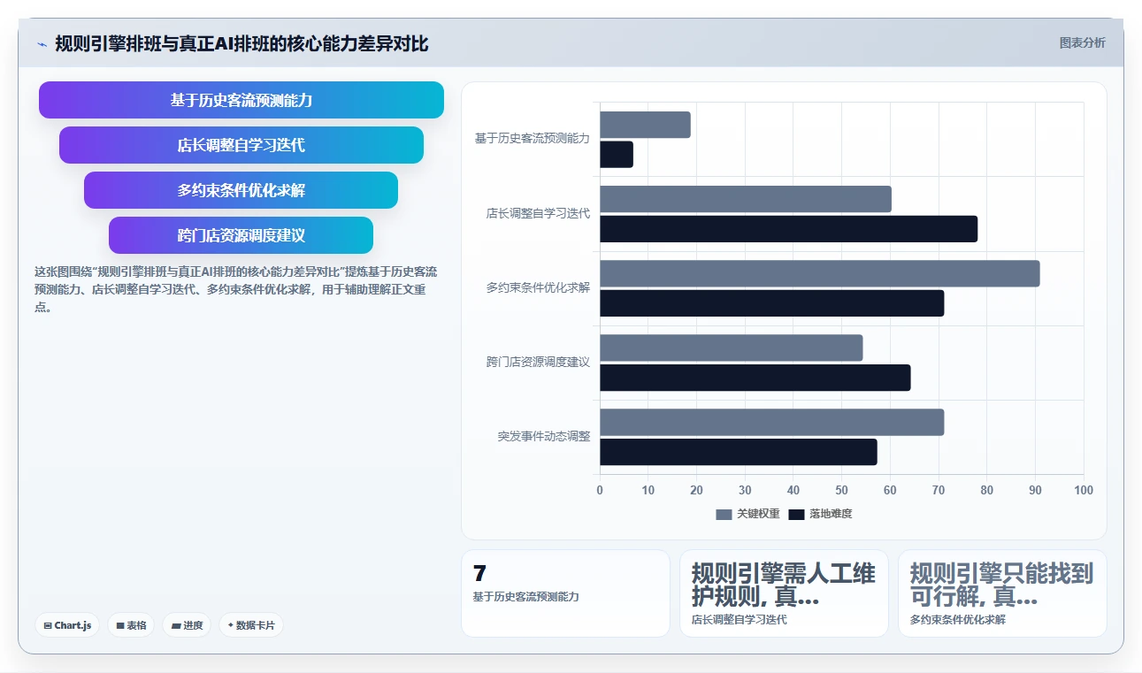Click 落地难度 bar for 突发事件动态调整
This screenshot has width=1142, height=673.
click(739, 452)
